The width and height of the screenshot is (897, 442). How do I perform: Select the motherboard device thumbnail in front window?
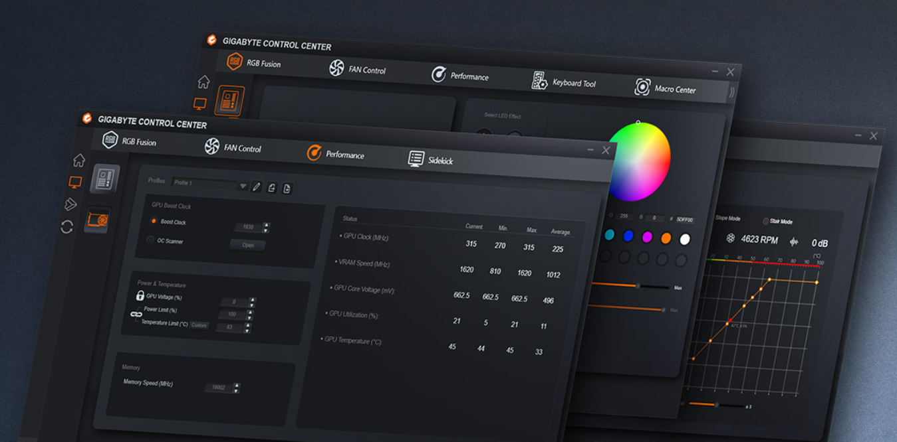point(105,179)
